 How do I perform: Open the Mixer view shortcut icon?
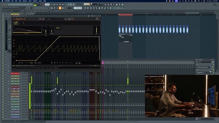pyautogui.click(x=94, y=8)
